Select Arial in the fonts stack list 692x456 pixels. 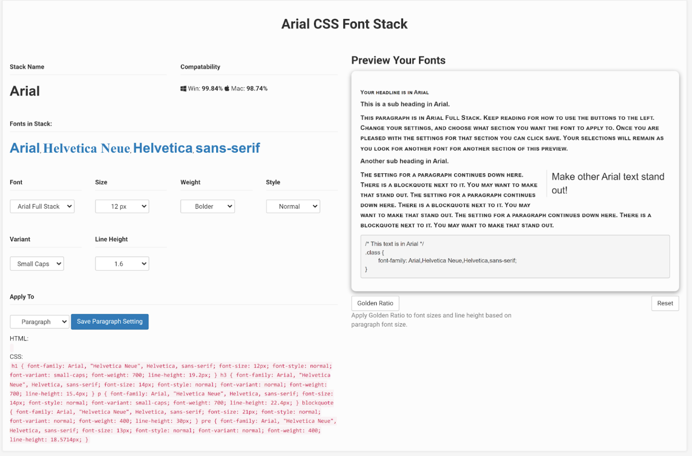(x=24, y=148)
